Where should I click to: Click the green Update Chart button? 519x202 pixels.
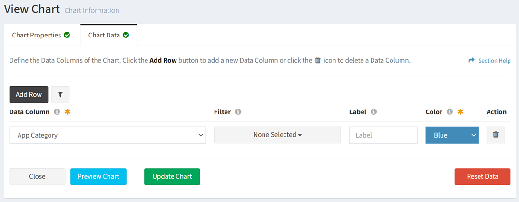coord(172,176)
